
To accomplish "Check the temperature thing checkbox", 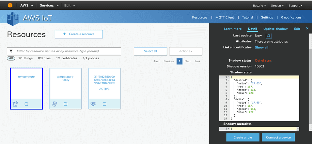I will 26,104.
